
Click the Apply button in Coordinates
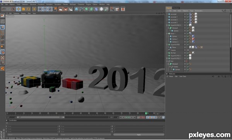[139, 135]
